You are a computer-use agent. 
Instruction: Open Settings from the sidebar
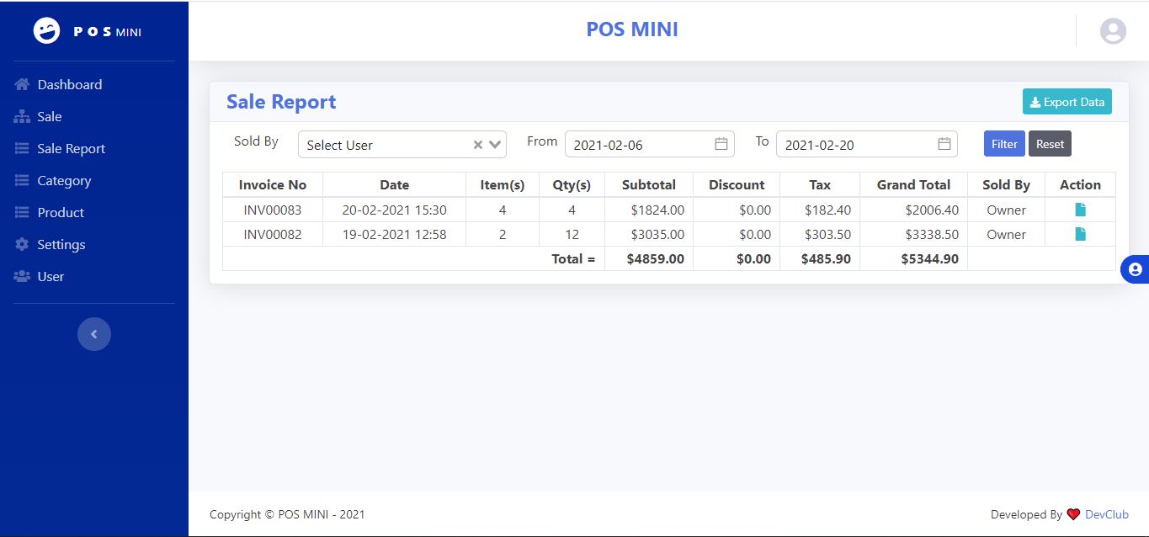coord(61,244)
